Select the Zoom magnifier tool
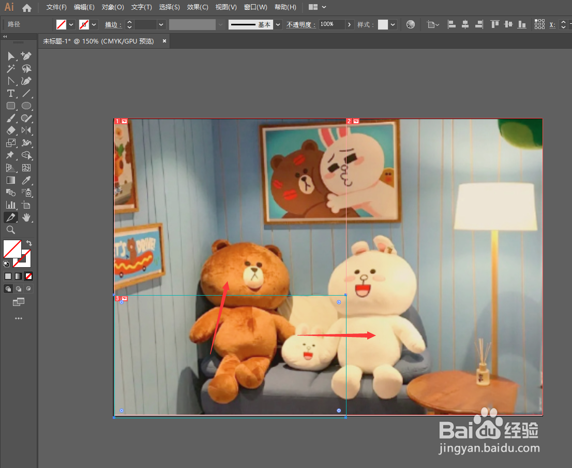Image resolution: width=572 pixels, height=468 pixels. [11, 230]
